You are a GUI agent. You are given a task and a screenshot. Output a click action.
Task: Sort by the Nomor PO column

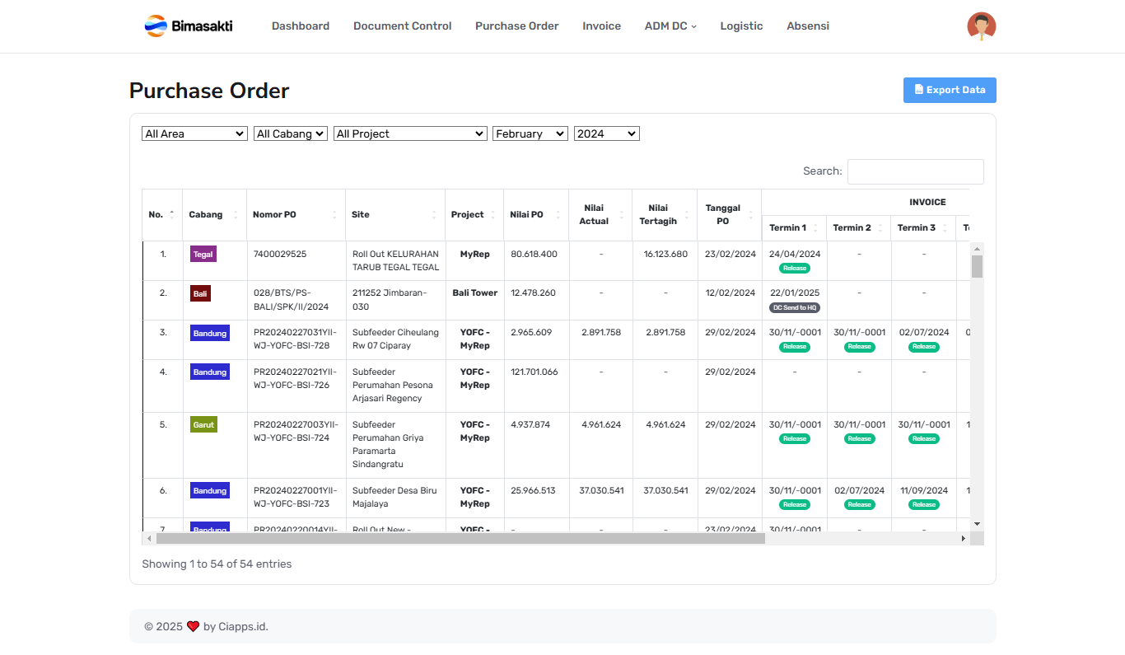pyautogui.click(x=295, y=215)
